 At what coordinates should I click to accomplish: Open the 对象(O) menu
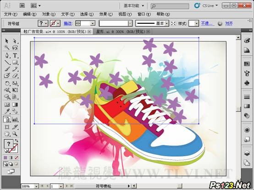(49, 14)
